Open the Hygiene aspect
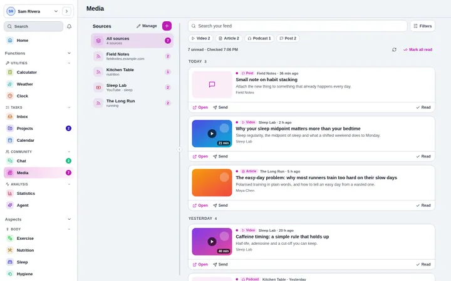Image resolution: width=451 pixels, height=281 pixels. pos(39,274)
